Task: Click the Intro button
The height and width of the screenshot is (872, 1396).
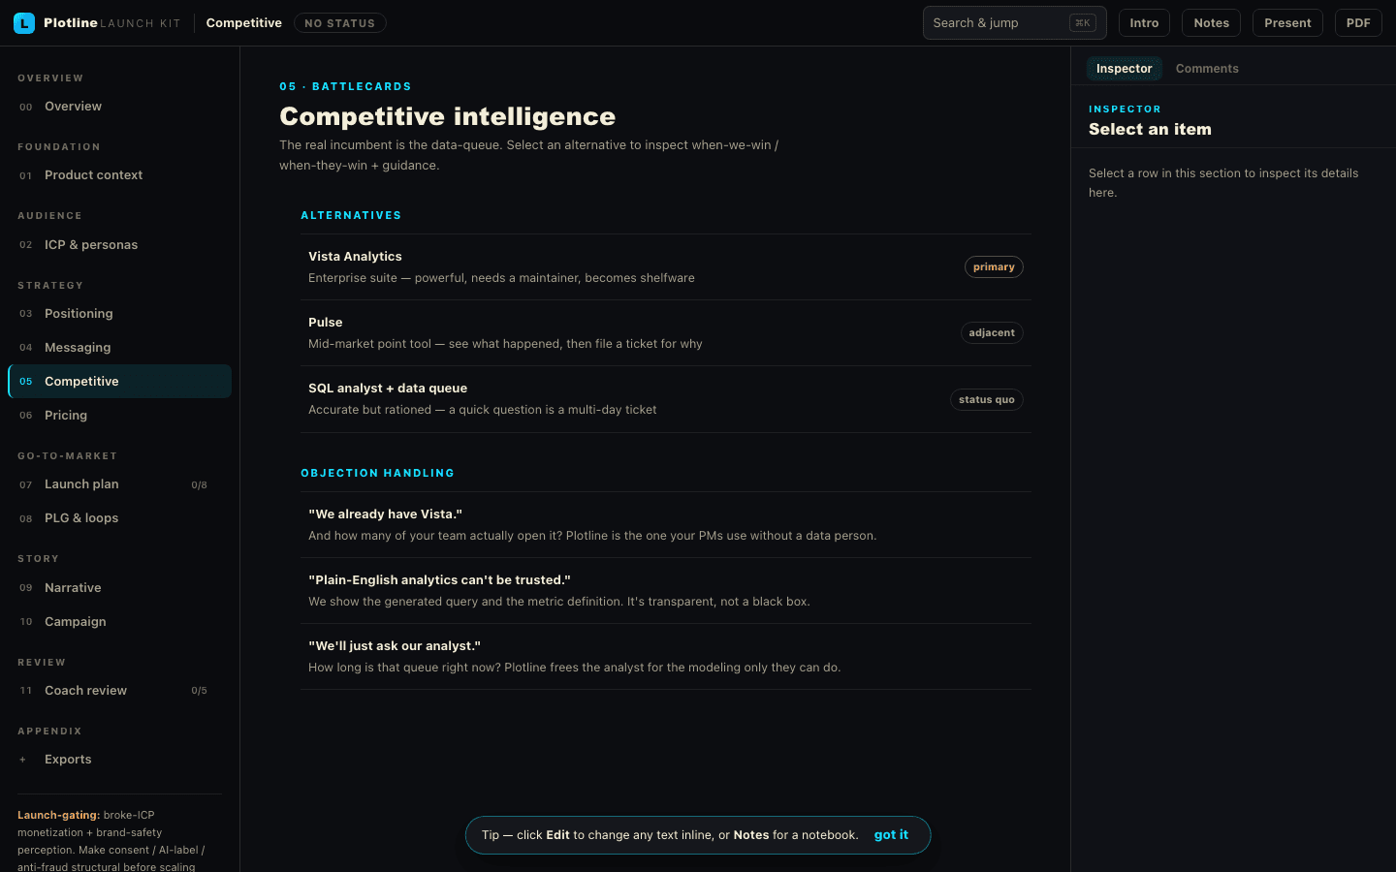Action: tap(1144, 23)
